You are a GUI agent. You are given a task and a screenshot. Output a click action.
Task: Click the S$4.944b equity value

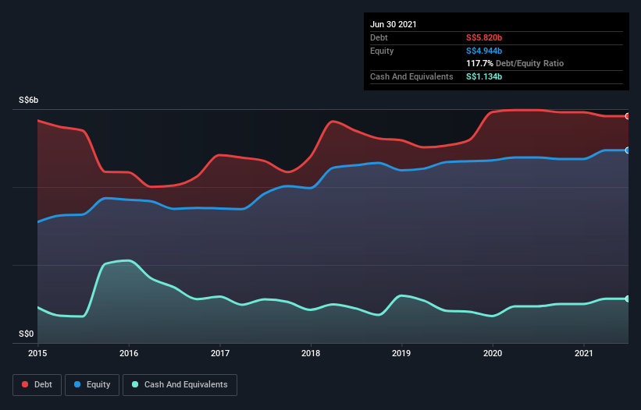484,51
